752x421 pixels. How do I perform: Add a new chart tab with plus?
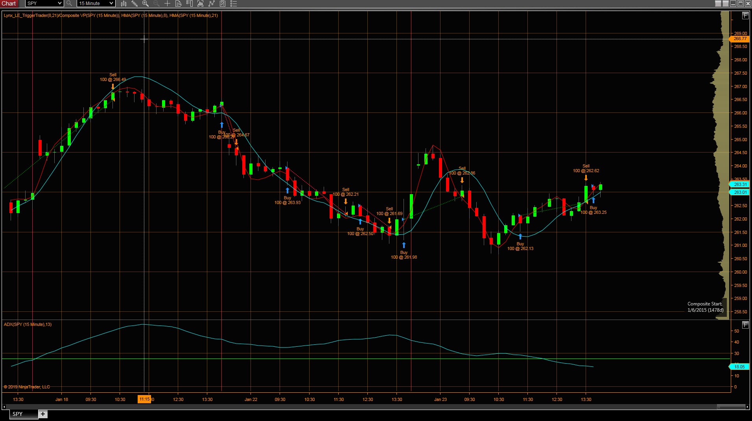pyautogui.click(x=43, y=414)
